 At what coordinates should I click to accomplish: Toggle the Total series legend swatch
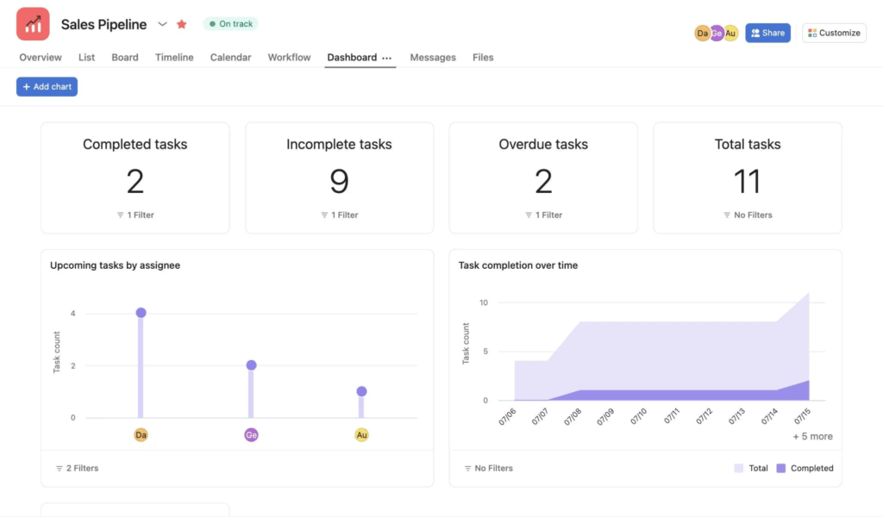click(739, 468)
